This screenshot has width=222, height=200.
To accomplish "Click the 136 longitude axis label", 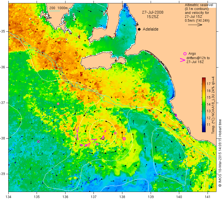I will pyautogui.click(x=65, y=197).
